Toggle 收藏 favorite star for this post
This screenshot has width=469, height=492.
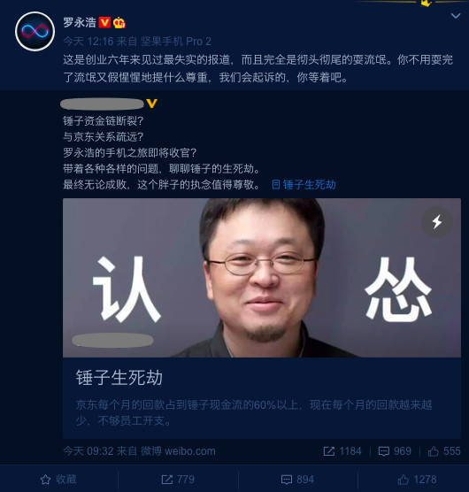point(58,480)
